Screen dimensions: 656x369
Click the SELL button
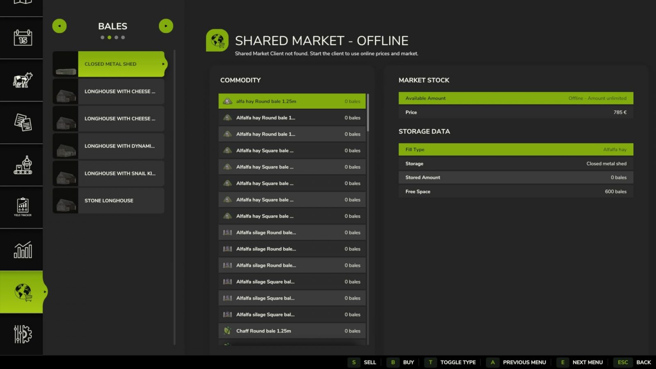point(370,362)
